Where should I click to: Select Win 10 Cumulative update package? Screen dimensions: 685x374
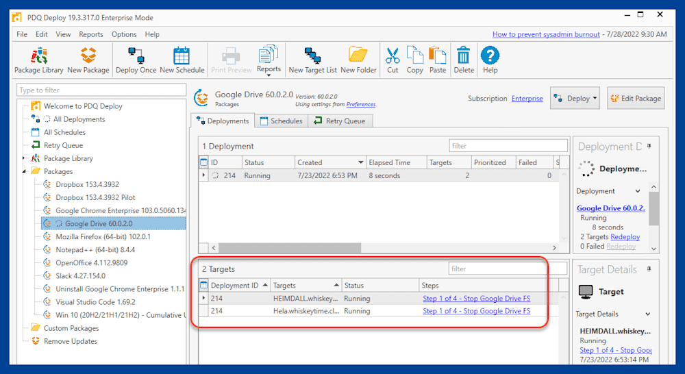click(x=121, y=315)
